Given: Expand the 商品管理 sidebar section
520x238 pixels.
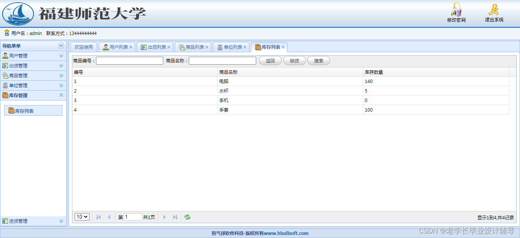Looking at the screenshot, I should tap(61, 75).
